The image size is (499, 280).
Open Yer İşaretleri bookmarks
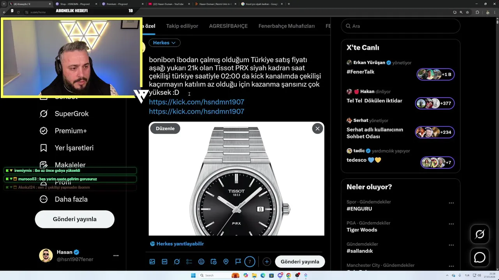tap(67, 148)
